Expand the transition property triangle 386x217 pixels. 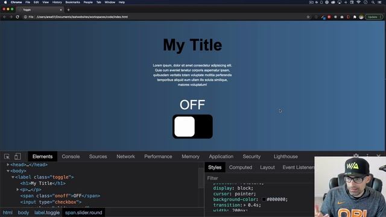point(245,205)
